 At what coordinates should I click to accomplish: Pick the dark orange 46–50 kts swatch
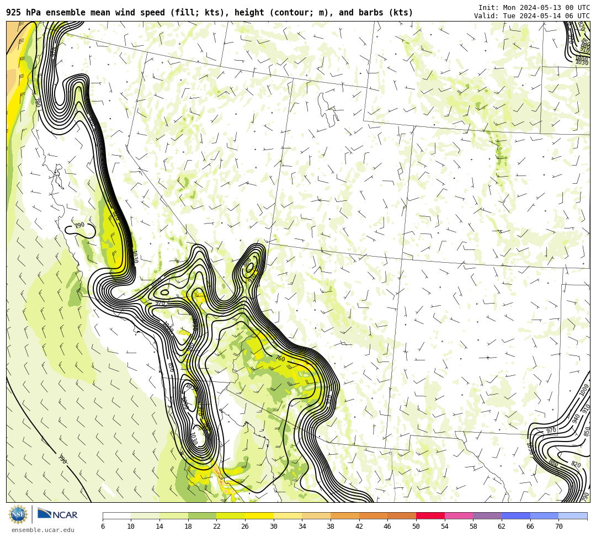[402, 515]
